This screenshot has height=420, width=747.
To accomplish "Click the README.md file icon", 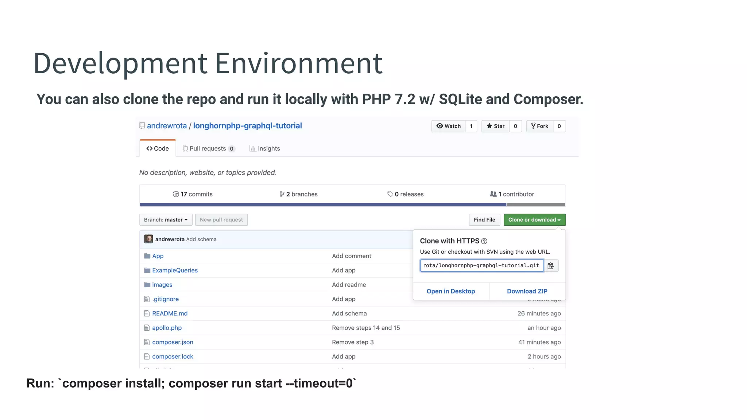I will (x=147, y=313).
